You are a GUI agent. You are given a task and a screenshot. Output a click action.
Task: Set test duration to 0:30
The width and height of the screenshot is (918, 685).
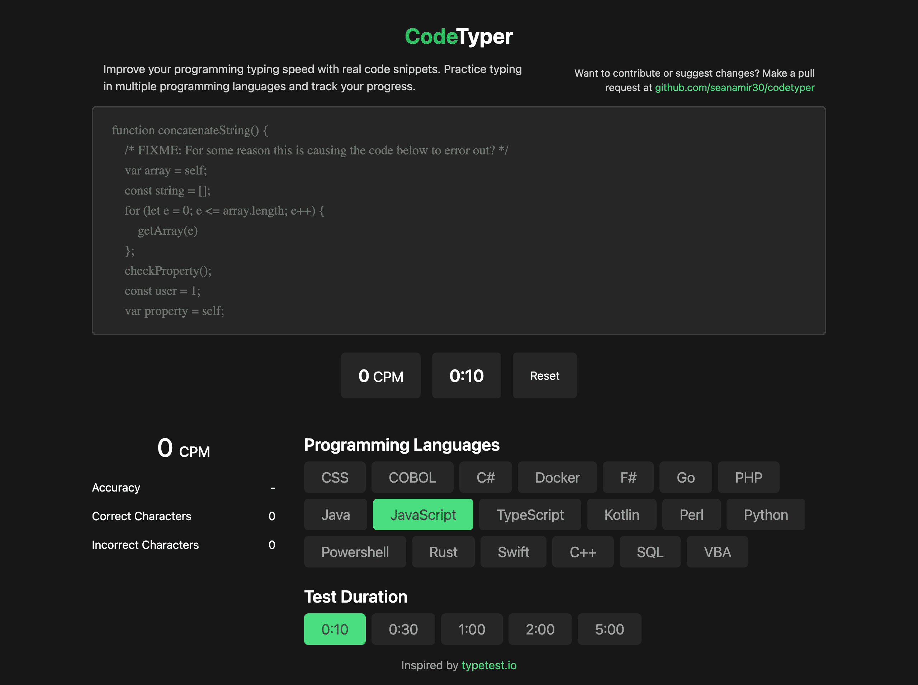403,629
